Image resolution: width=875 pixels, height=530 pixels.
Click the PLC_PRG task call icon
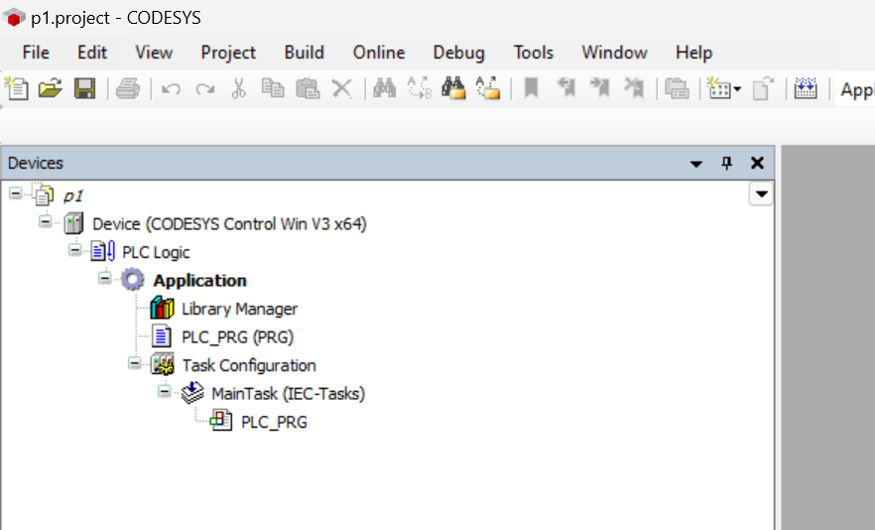coord(221,421)
